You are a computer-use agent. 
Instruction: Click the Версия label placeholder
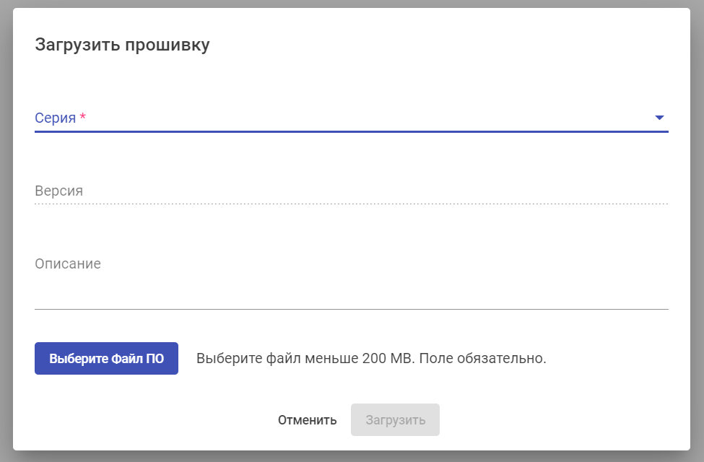pos(58,191)
